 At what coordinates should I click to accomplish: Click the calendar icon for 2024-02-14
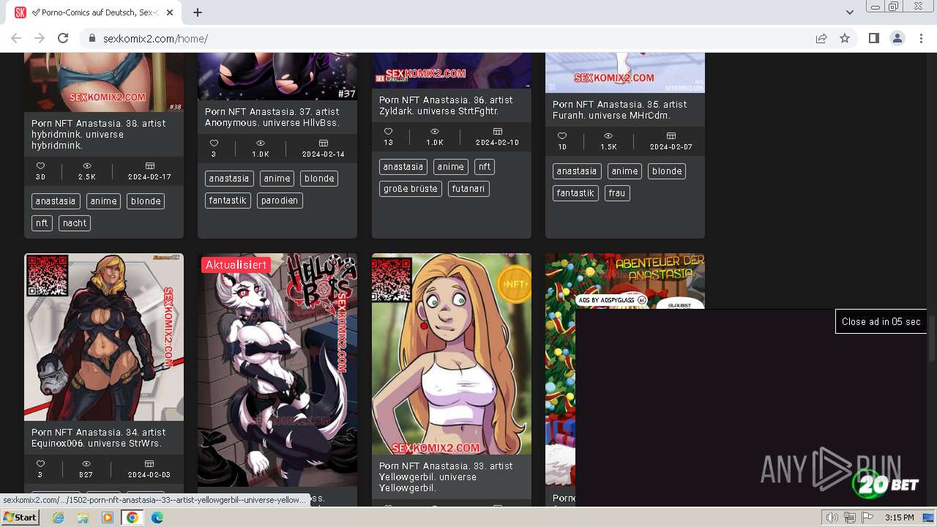tap(324, 143)
